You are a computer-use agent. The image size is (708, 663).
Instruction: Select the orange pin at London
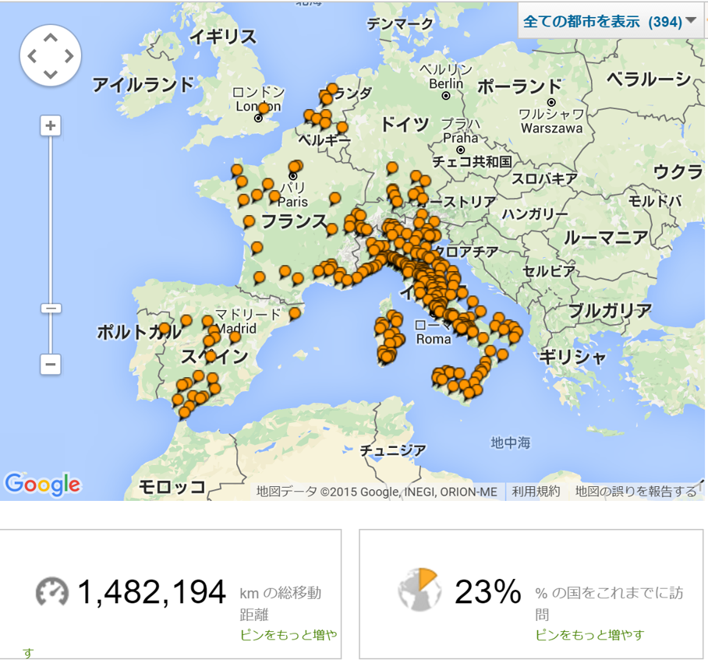(x=264, y=108)
